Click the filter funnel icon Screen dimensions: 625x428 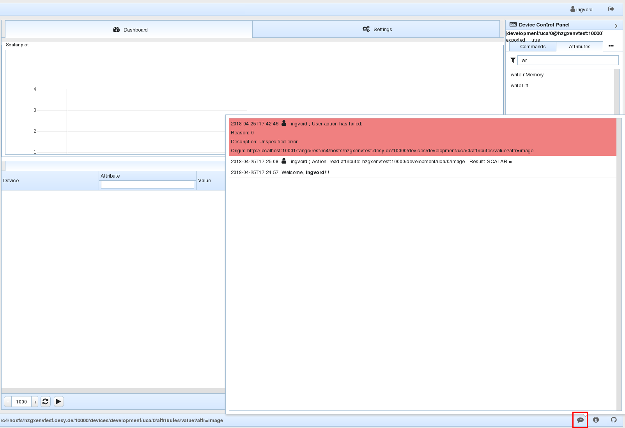click(x=513, y=60)
